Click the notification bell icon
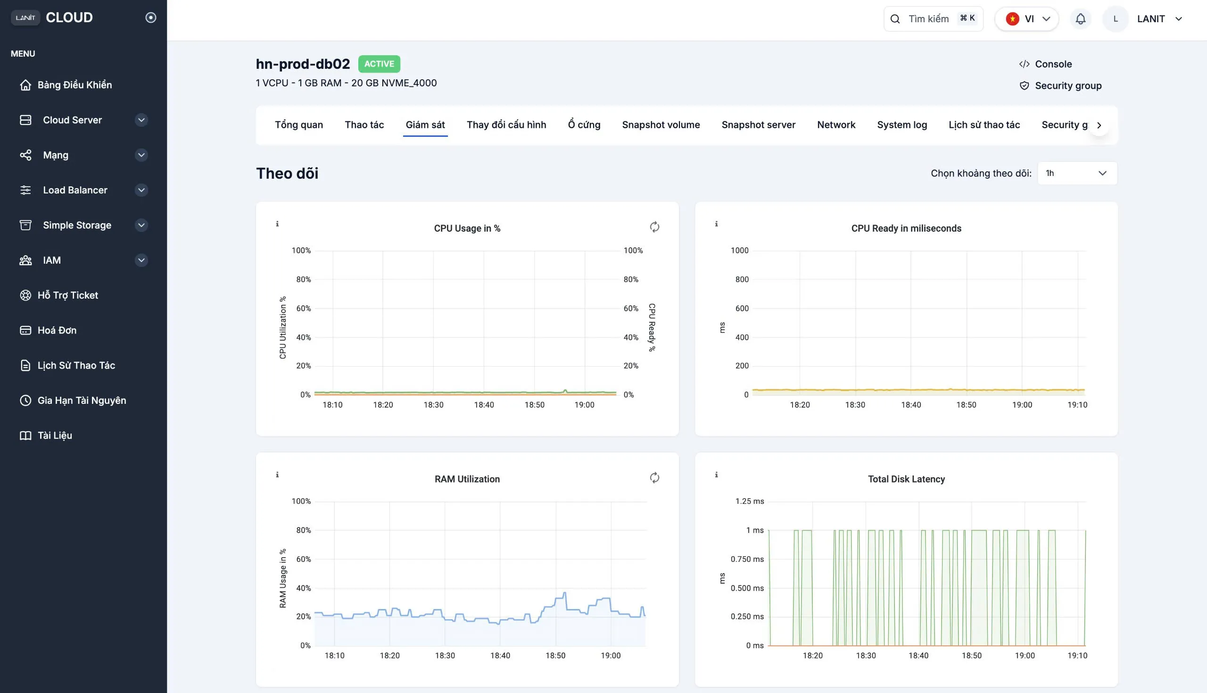The height and width of the screenshot is (693, 1207). (1081, 19)
